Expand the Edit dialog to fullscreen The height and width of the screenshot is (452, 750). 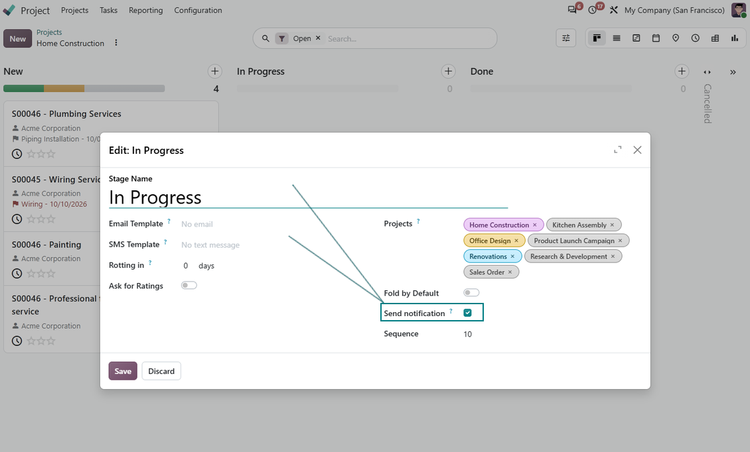coord(617,150)
